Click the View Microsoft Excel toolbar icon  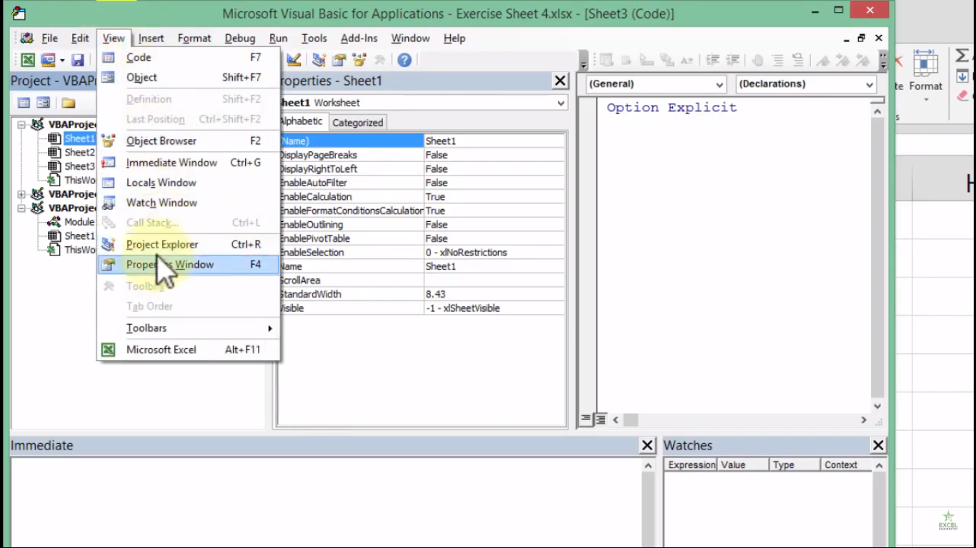[27, 60]
